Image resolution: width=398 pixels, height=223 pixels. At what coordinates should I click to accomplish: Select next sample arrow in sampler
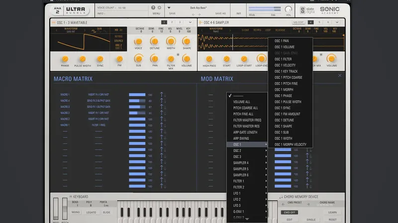tap(230, 30)
